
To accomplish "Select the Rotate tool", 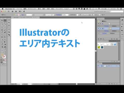I will tap(2, 35).
